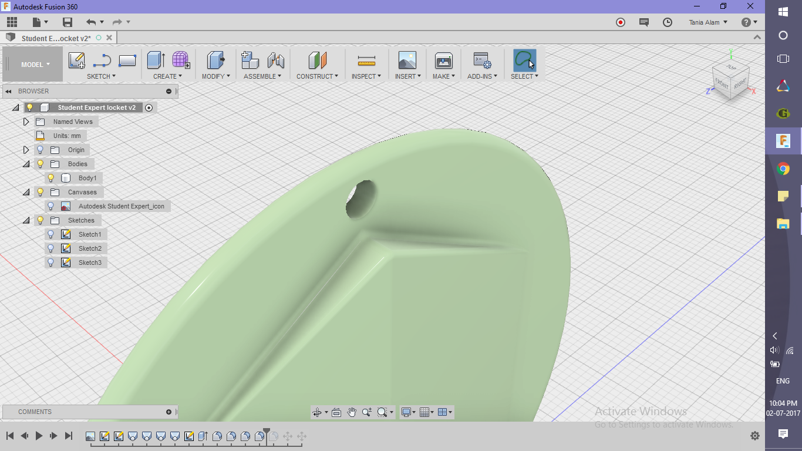The width and height of the screenshot is (802, 451).
Task: Open timeline settings gear
Action: [755, 436]
